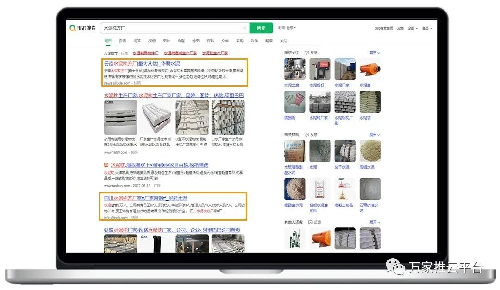Open the 时间: 全部 time filter dropdown
The width and height of the screenshot is (500, 290).
(x=287, y=28)
